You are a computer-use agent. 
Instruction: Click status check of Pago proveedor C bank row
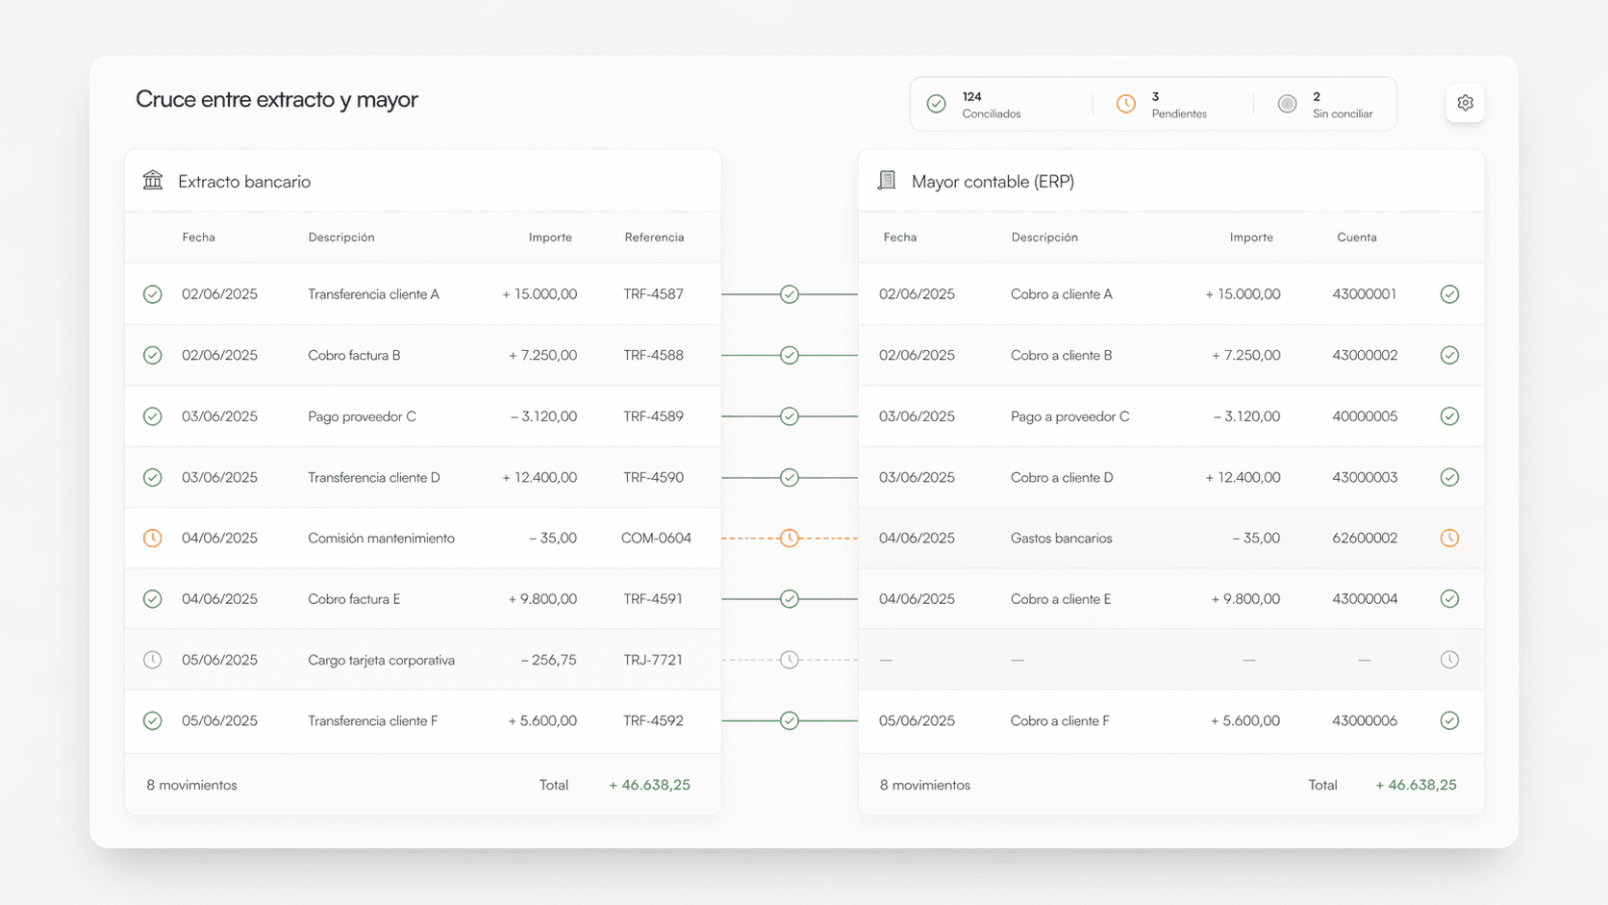coord(152,416)
